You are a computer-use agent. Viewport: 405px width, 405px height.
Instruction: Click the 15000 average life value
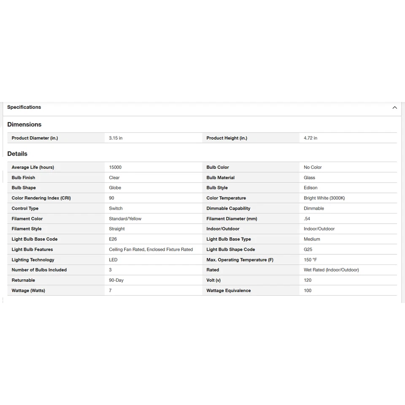[115, 167]
